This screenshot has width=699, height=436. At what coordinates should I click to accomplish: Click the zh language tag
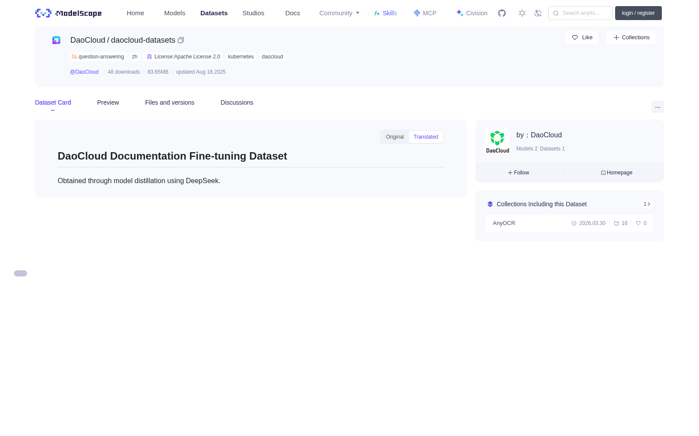[x=135, y=57]
